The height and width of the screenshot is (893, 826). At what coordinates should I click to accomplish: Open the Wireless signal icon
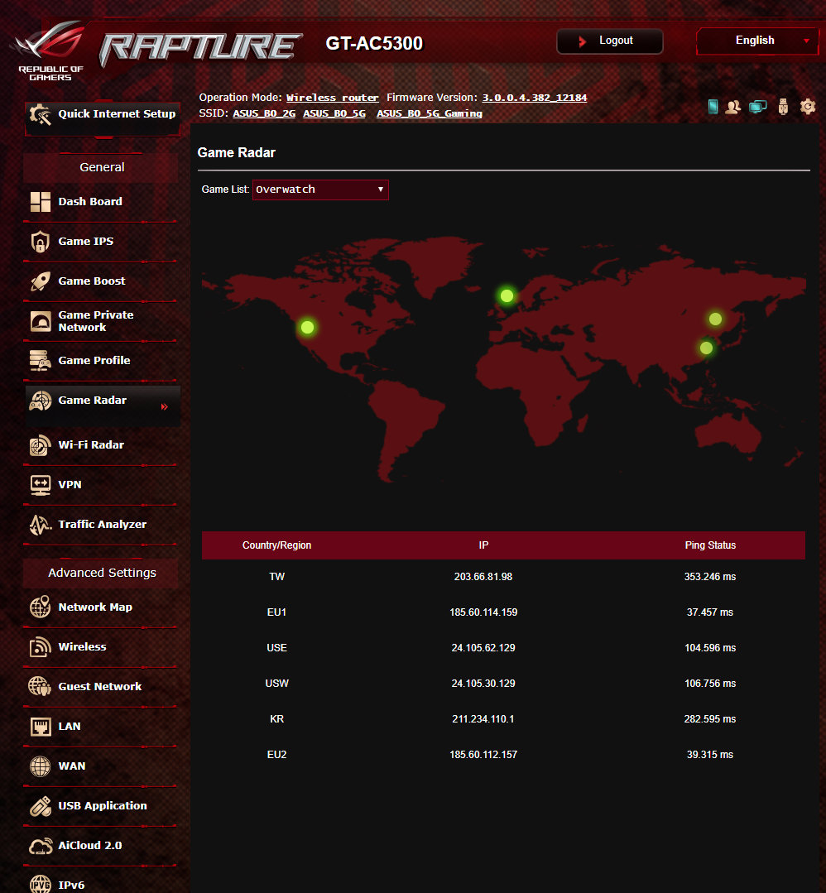point(40,647)
